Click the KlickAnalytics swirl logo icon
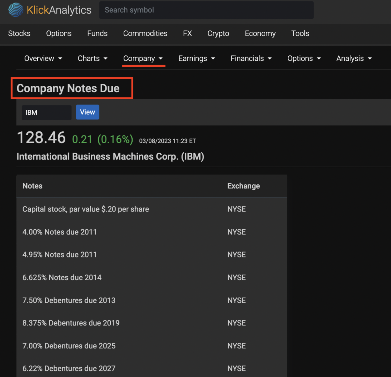Viewport: 391px width, 377px height. 15,10
